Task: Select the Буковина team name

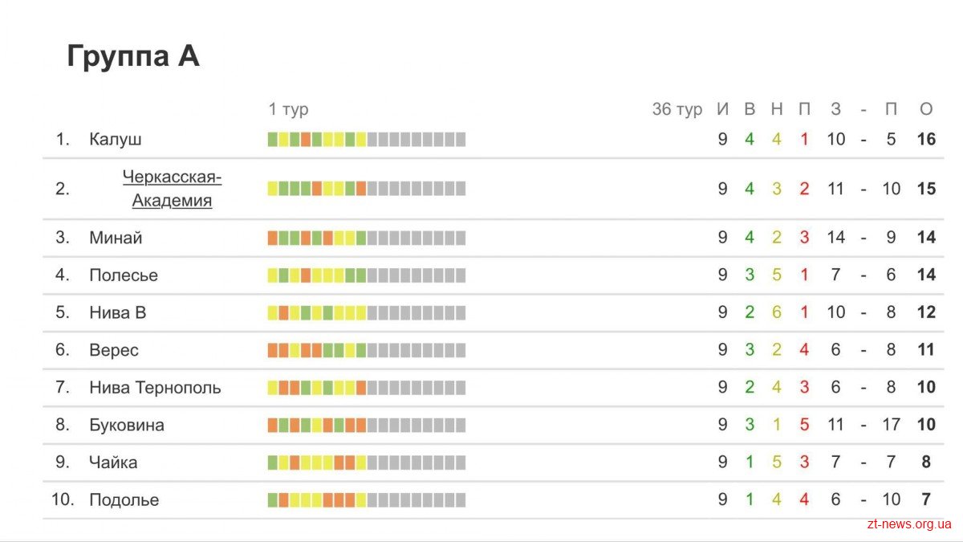Action: click(x=127, y=425)
